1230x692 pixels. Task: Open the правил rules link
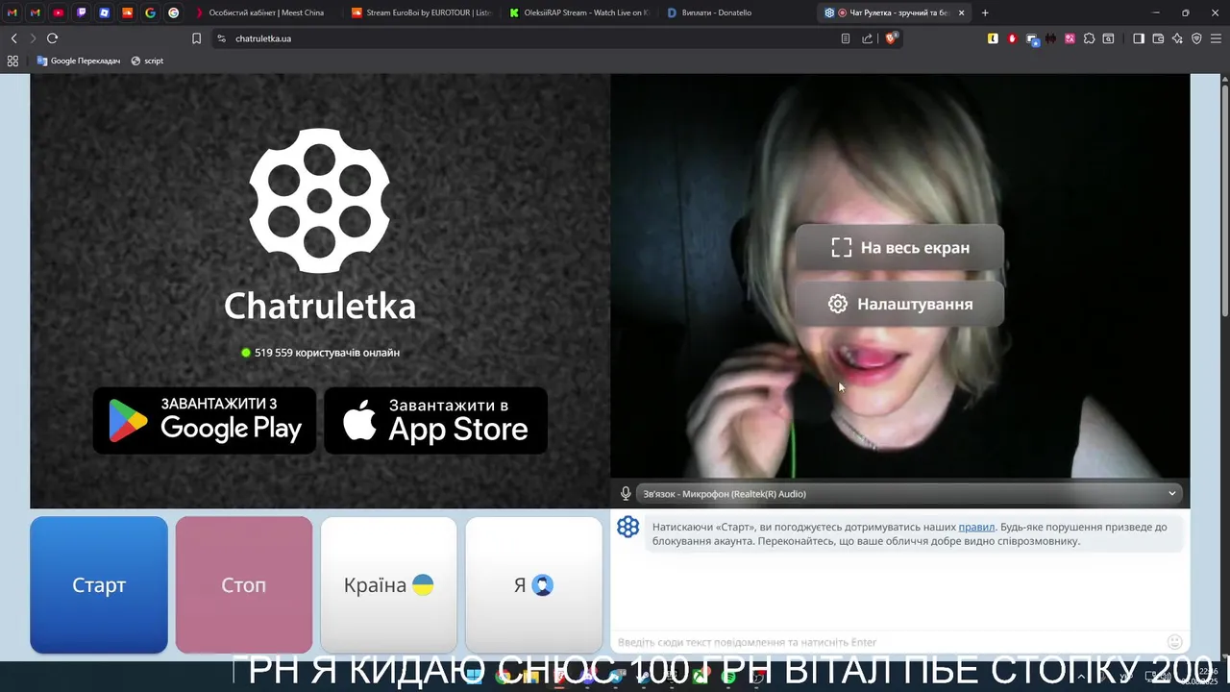pyautogui.click(x=976, y=527)
